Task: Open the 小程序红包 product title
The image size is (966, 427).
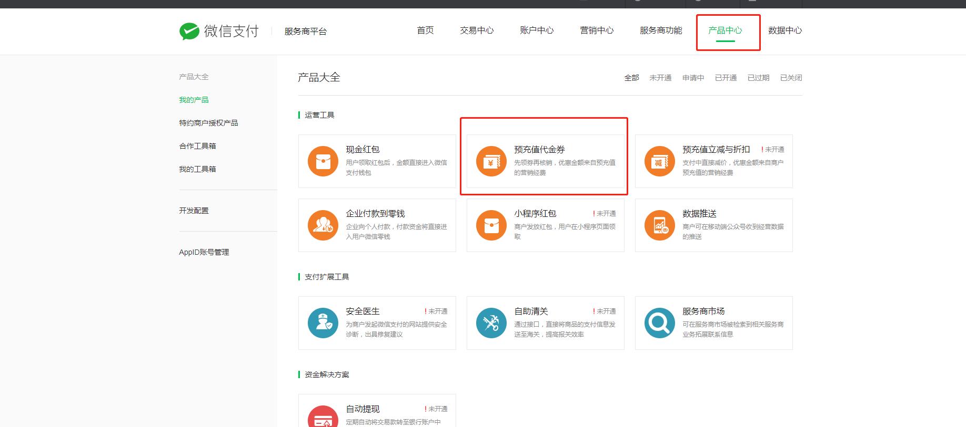Action: [x=535, y=214]
